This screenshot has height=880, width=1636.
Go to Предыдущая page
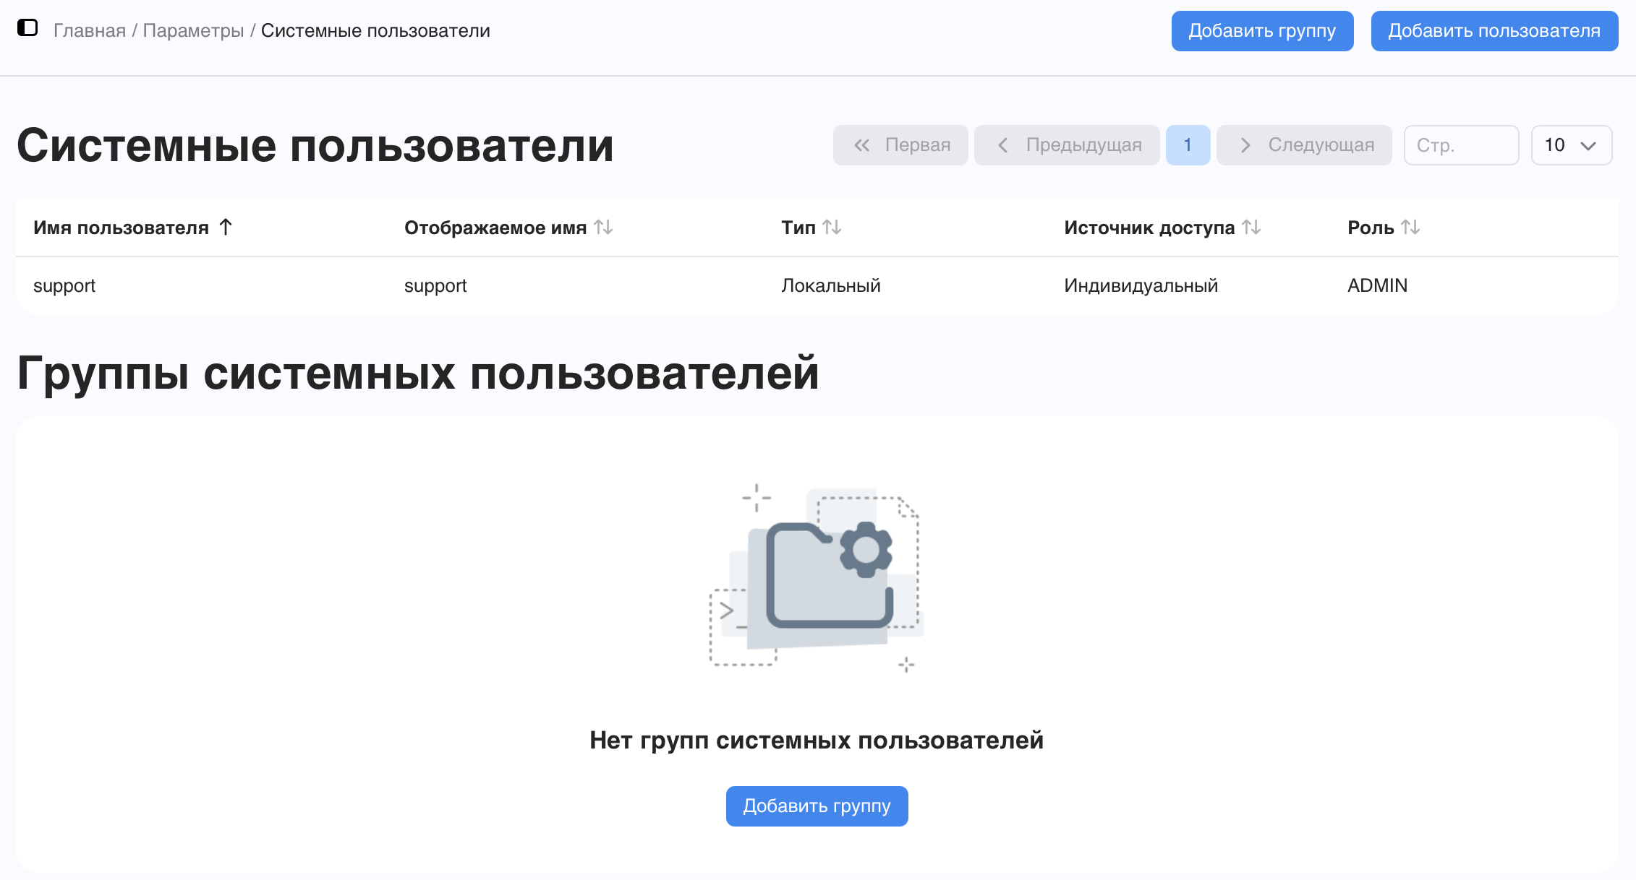(x=1067, y=145)
